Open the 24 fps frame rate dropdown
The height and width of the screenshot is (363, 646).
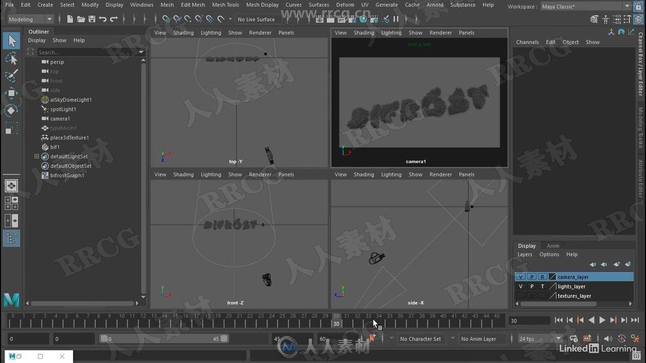540,339
